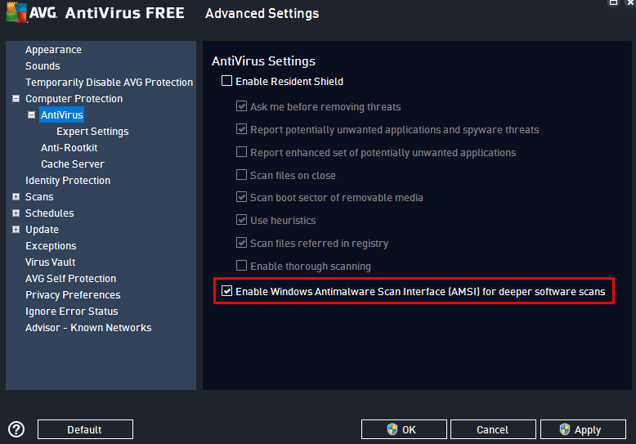Screen dimensions: 636x444
Task: Toggle Scan boot sector of removable media
Action: 241,197
